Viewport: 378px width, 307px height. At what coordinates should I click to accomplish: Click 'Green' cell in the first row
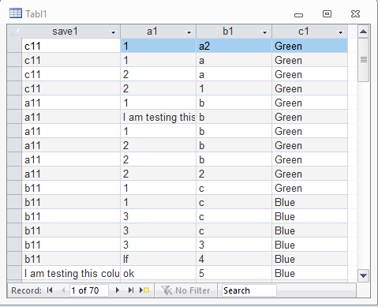pos(309,46)
